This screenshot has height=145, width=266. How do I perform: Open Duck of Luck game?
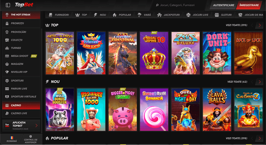click(248, 53)
